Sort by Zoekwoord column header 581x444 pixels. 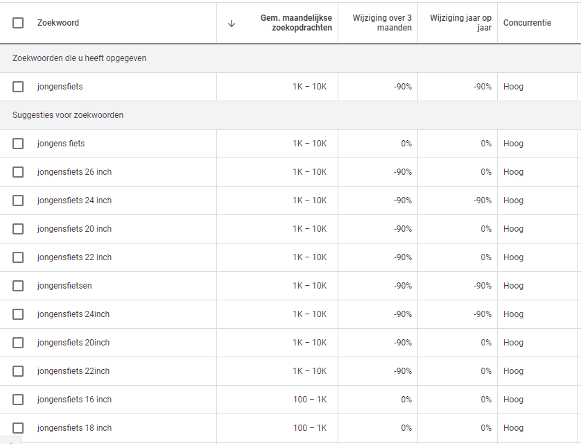[58, 23]
